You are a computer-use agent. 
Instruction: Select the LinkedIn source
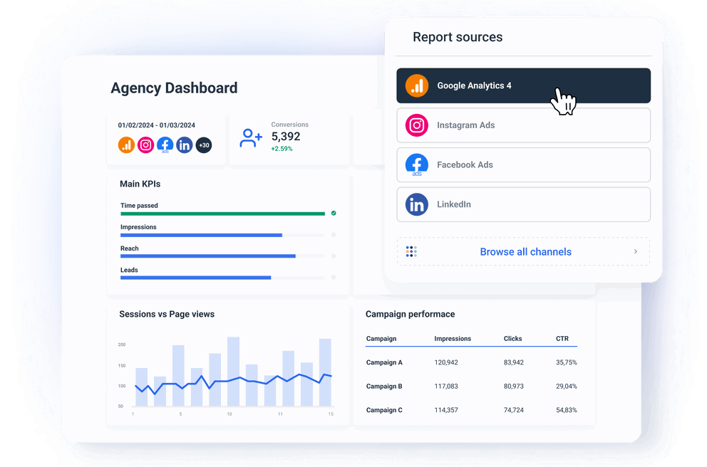[x=524, y=204]
